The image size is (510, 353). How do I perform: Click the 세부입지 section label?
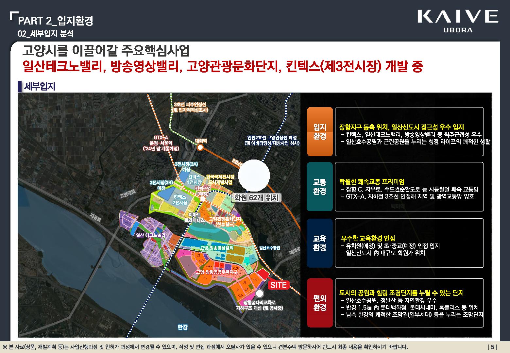point(40,86)
